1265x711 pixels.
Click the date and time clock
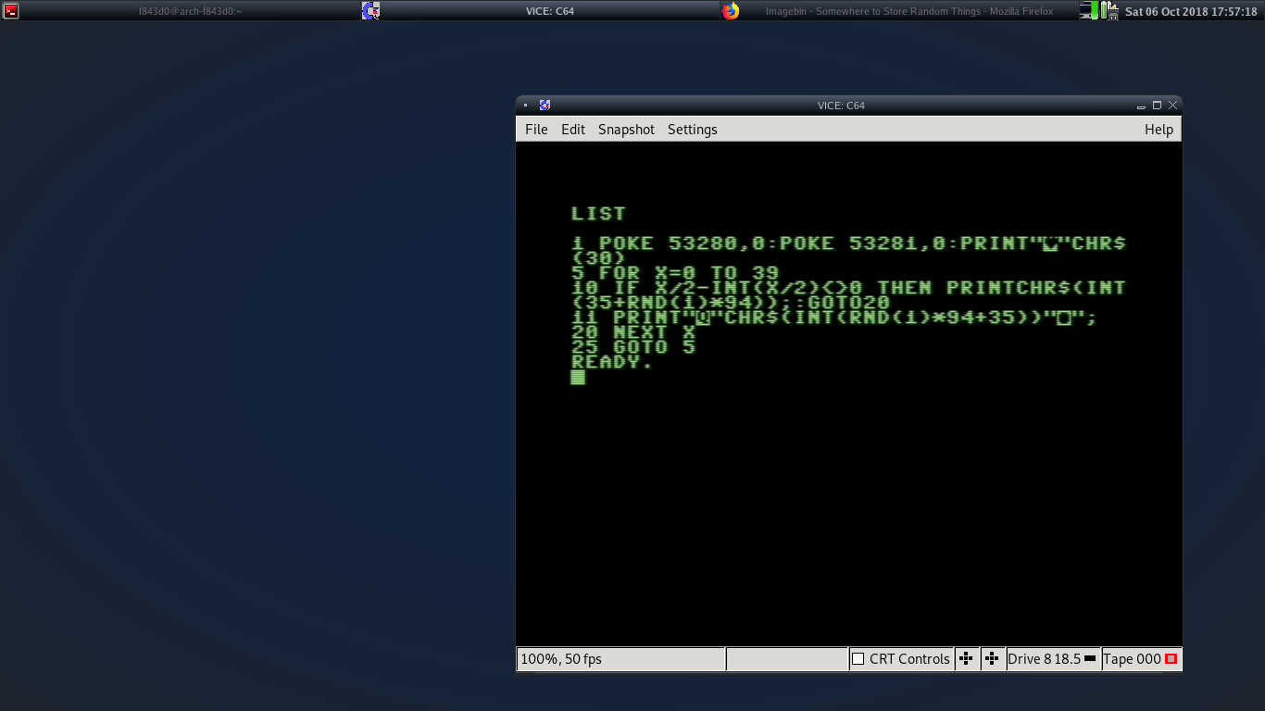tap(1191, 12)
